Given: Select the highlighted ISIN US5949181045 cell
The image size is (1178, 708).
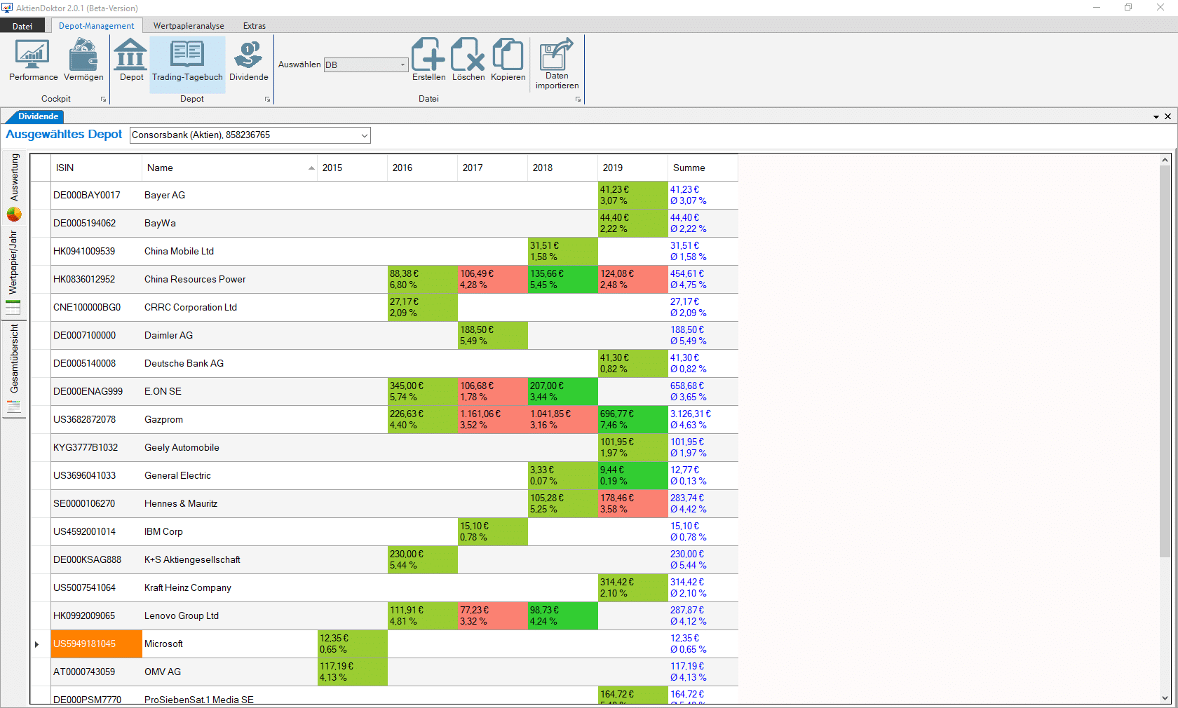Looking at the screenshot, I should [x=96, y=644].
